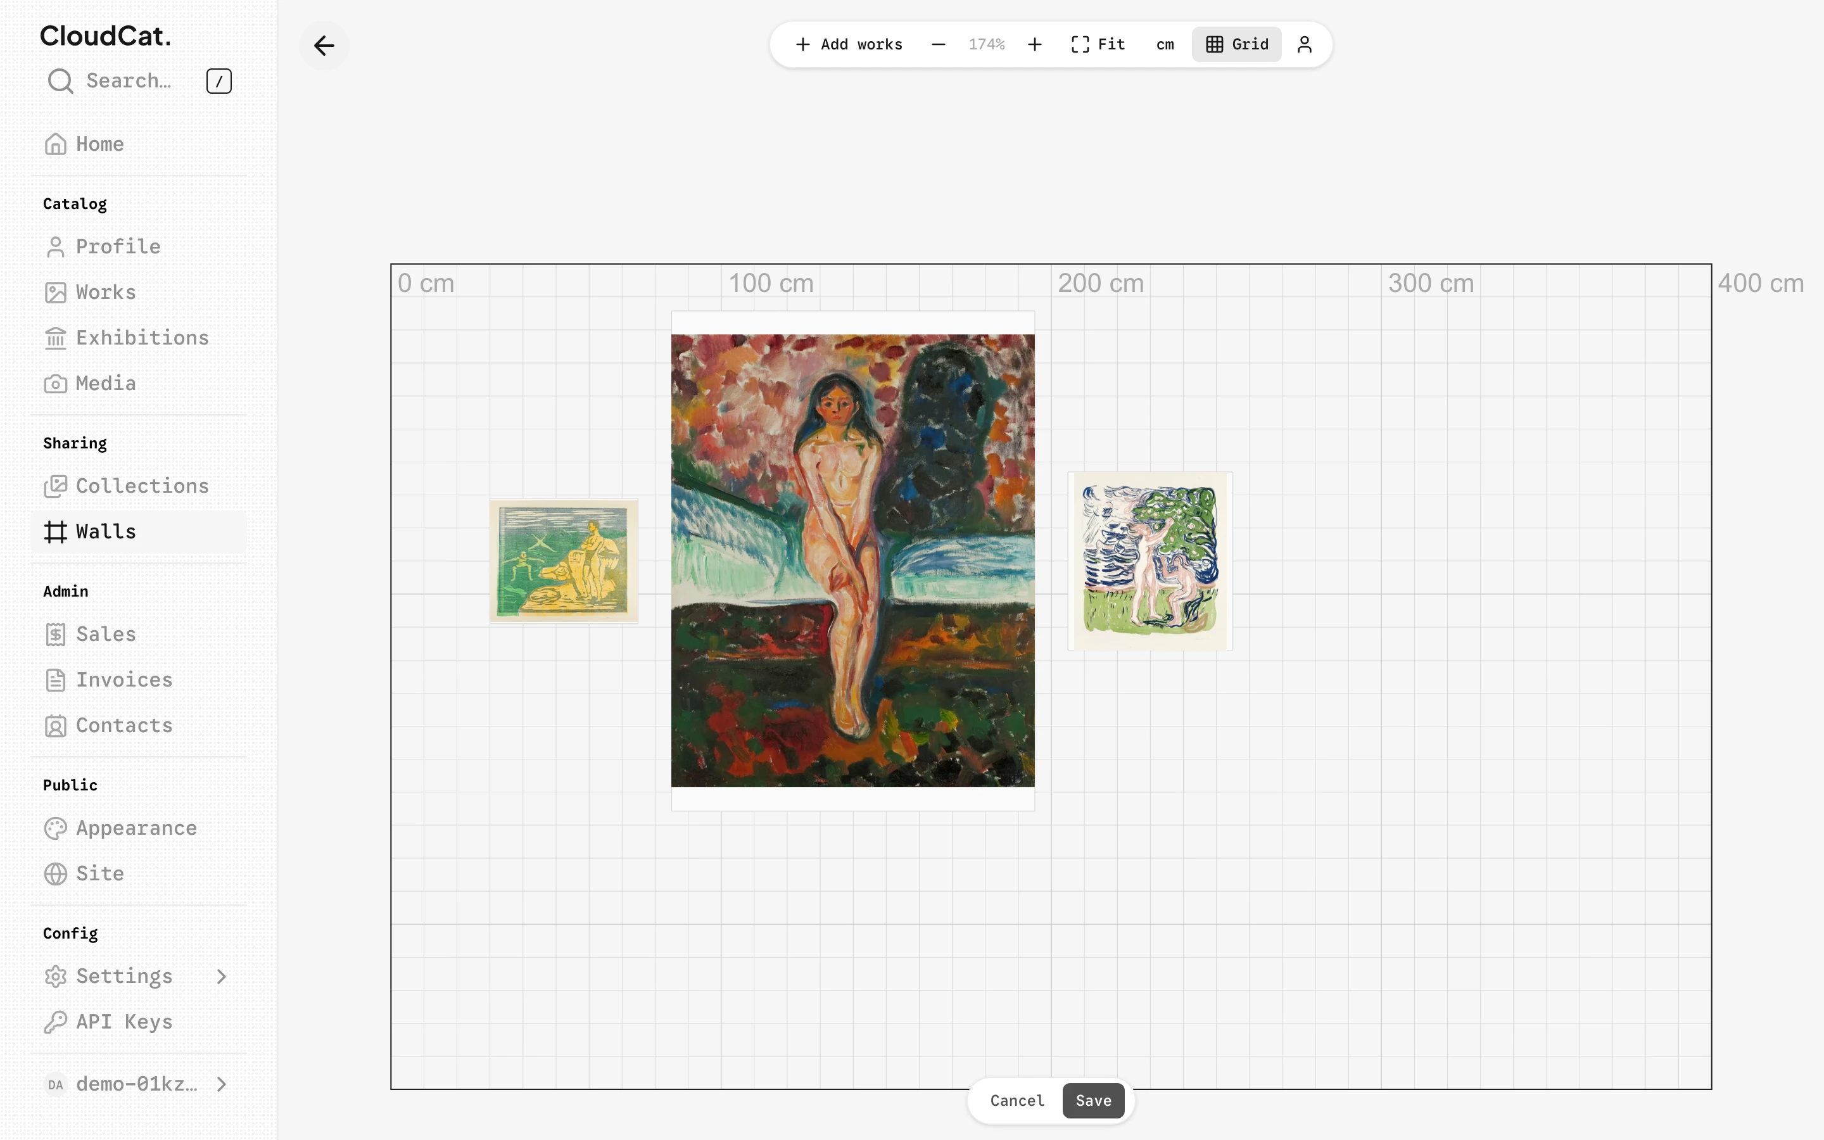Select the Walls menu item

(139, 531)
